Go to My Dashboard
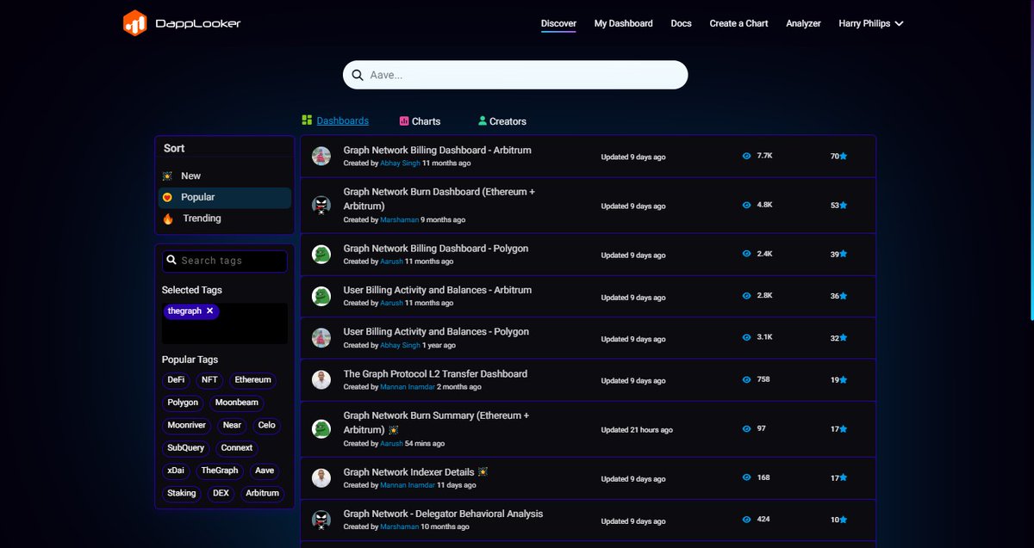This screenshot has height=548, width=1034. [623, 23]
